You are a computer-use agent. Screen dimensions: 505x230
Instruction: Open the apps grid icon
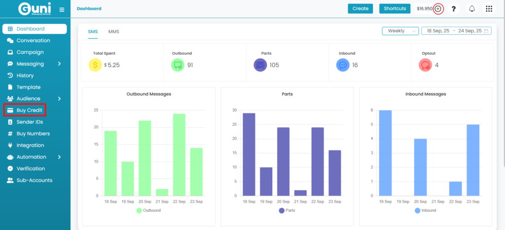click(x=489, y=9)
